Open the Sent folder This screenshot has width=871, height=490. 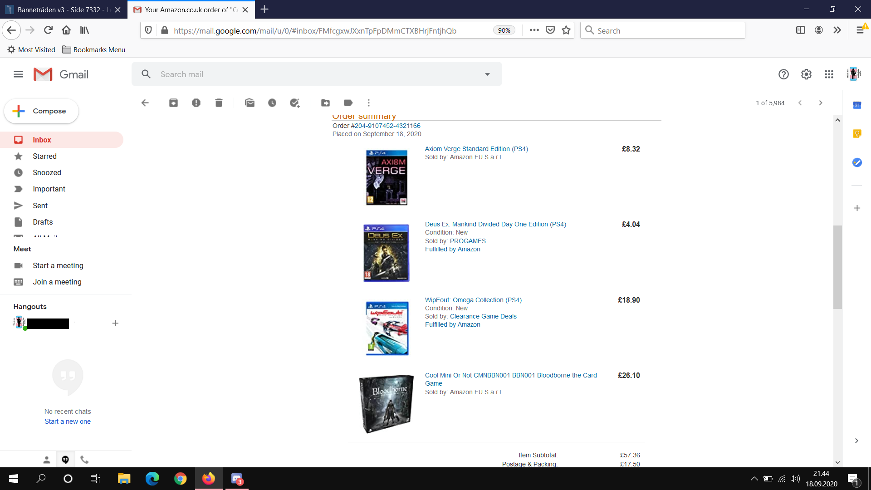point(62,206)
